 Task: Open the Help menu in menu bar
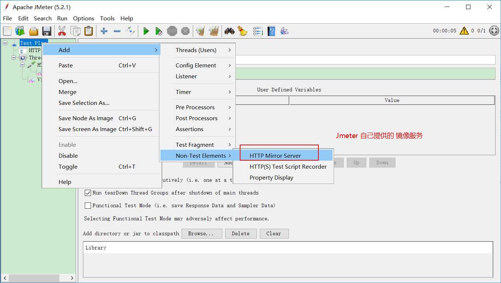tap(127, 18)
